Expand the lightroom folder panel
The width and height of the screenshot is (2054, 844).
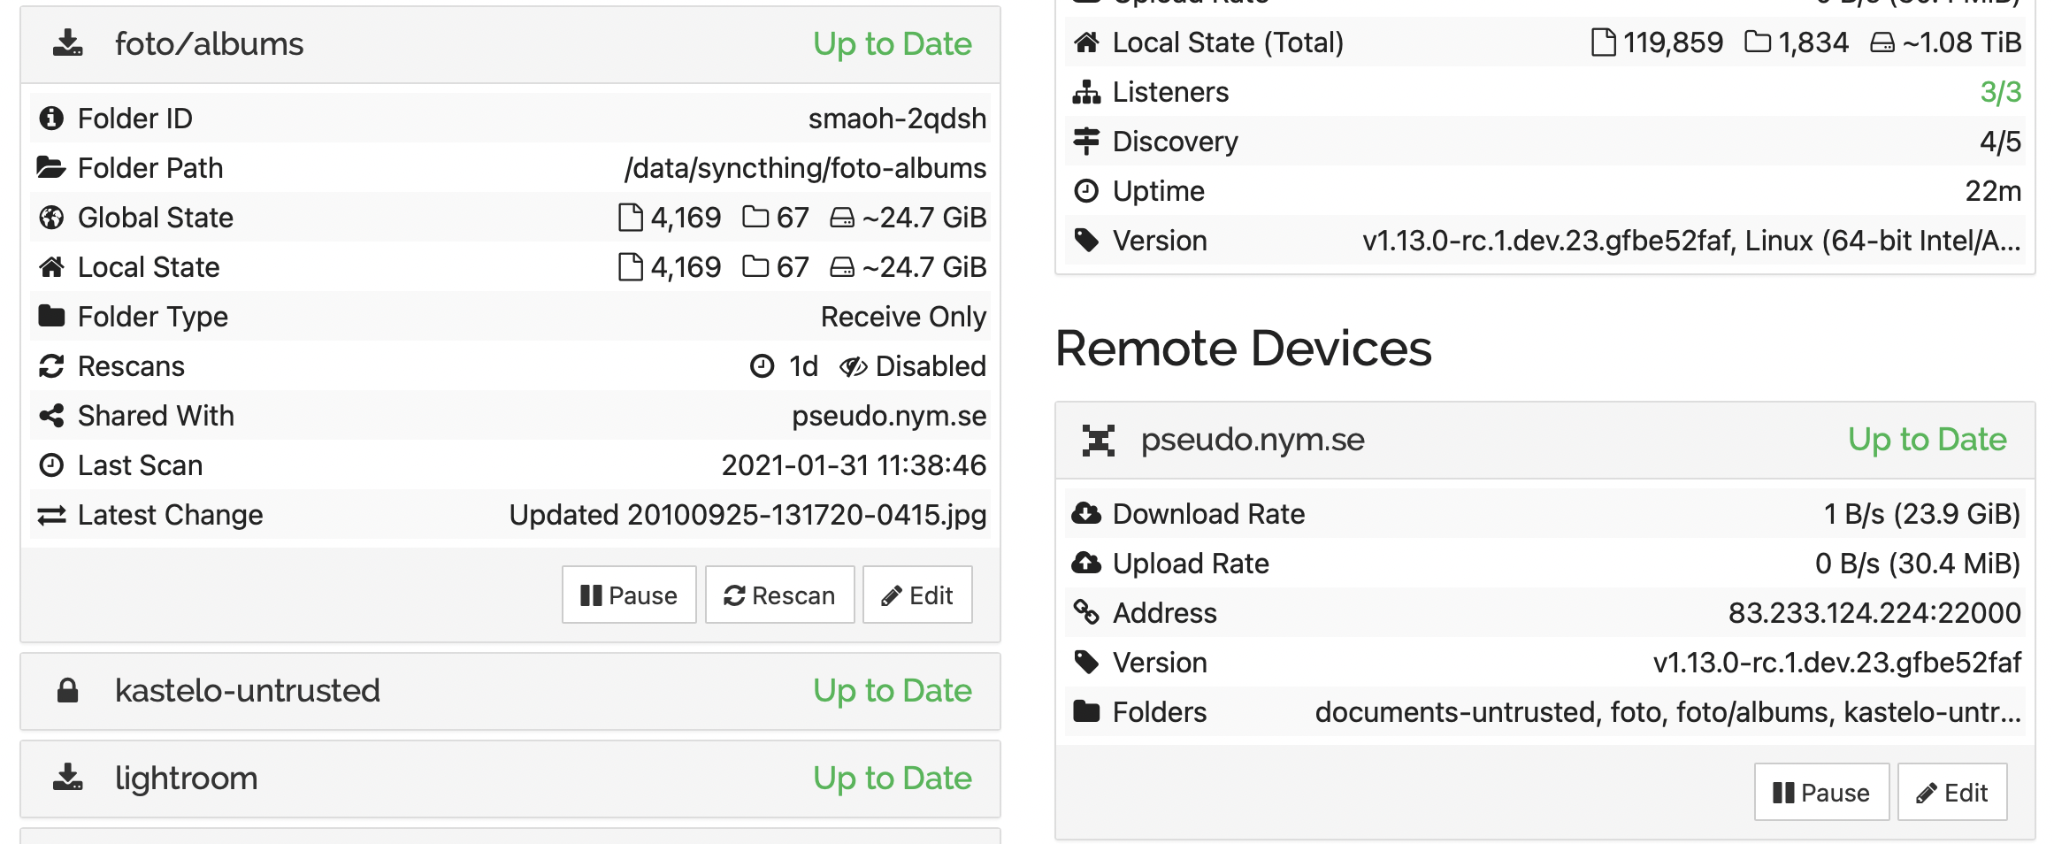[510, 779]
